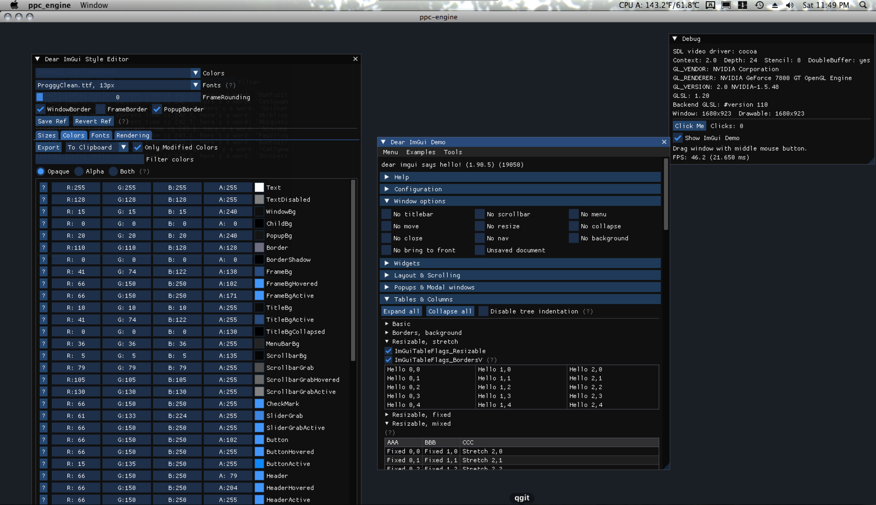Click the Filter colors input field
This screenshot has width=876, height=505.
point(90,159)
